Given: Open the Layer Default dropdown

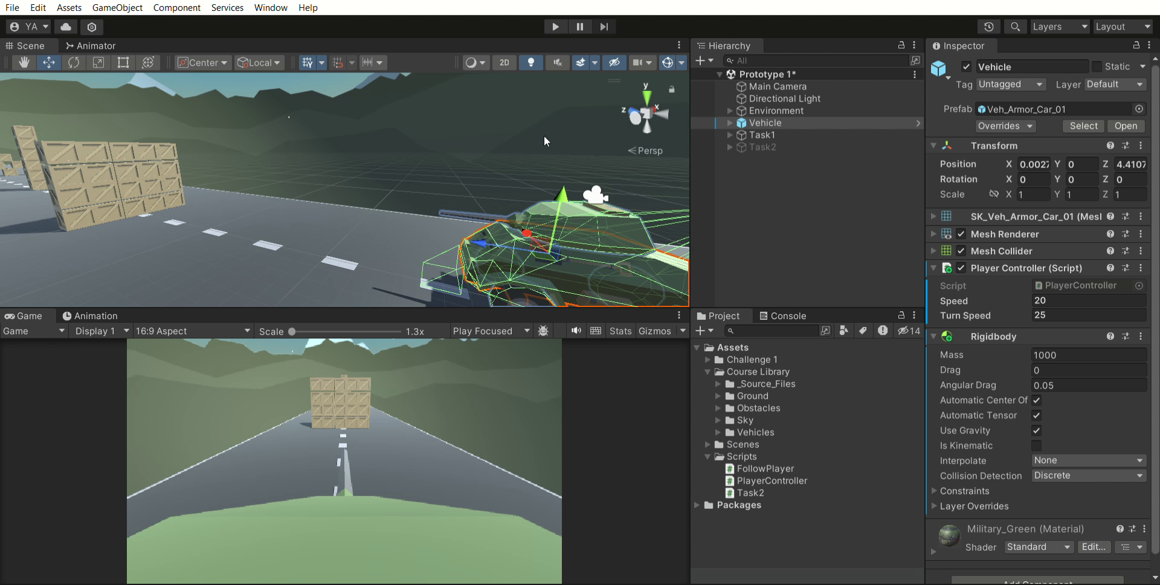Looking at the screenshot, I should pos(1115,84).
